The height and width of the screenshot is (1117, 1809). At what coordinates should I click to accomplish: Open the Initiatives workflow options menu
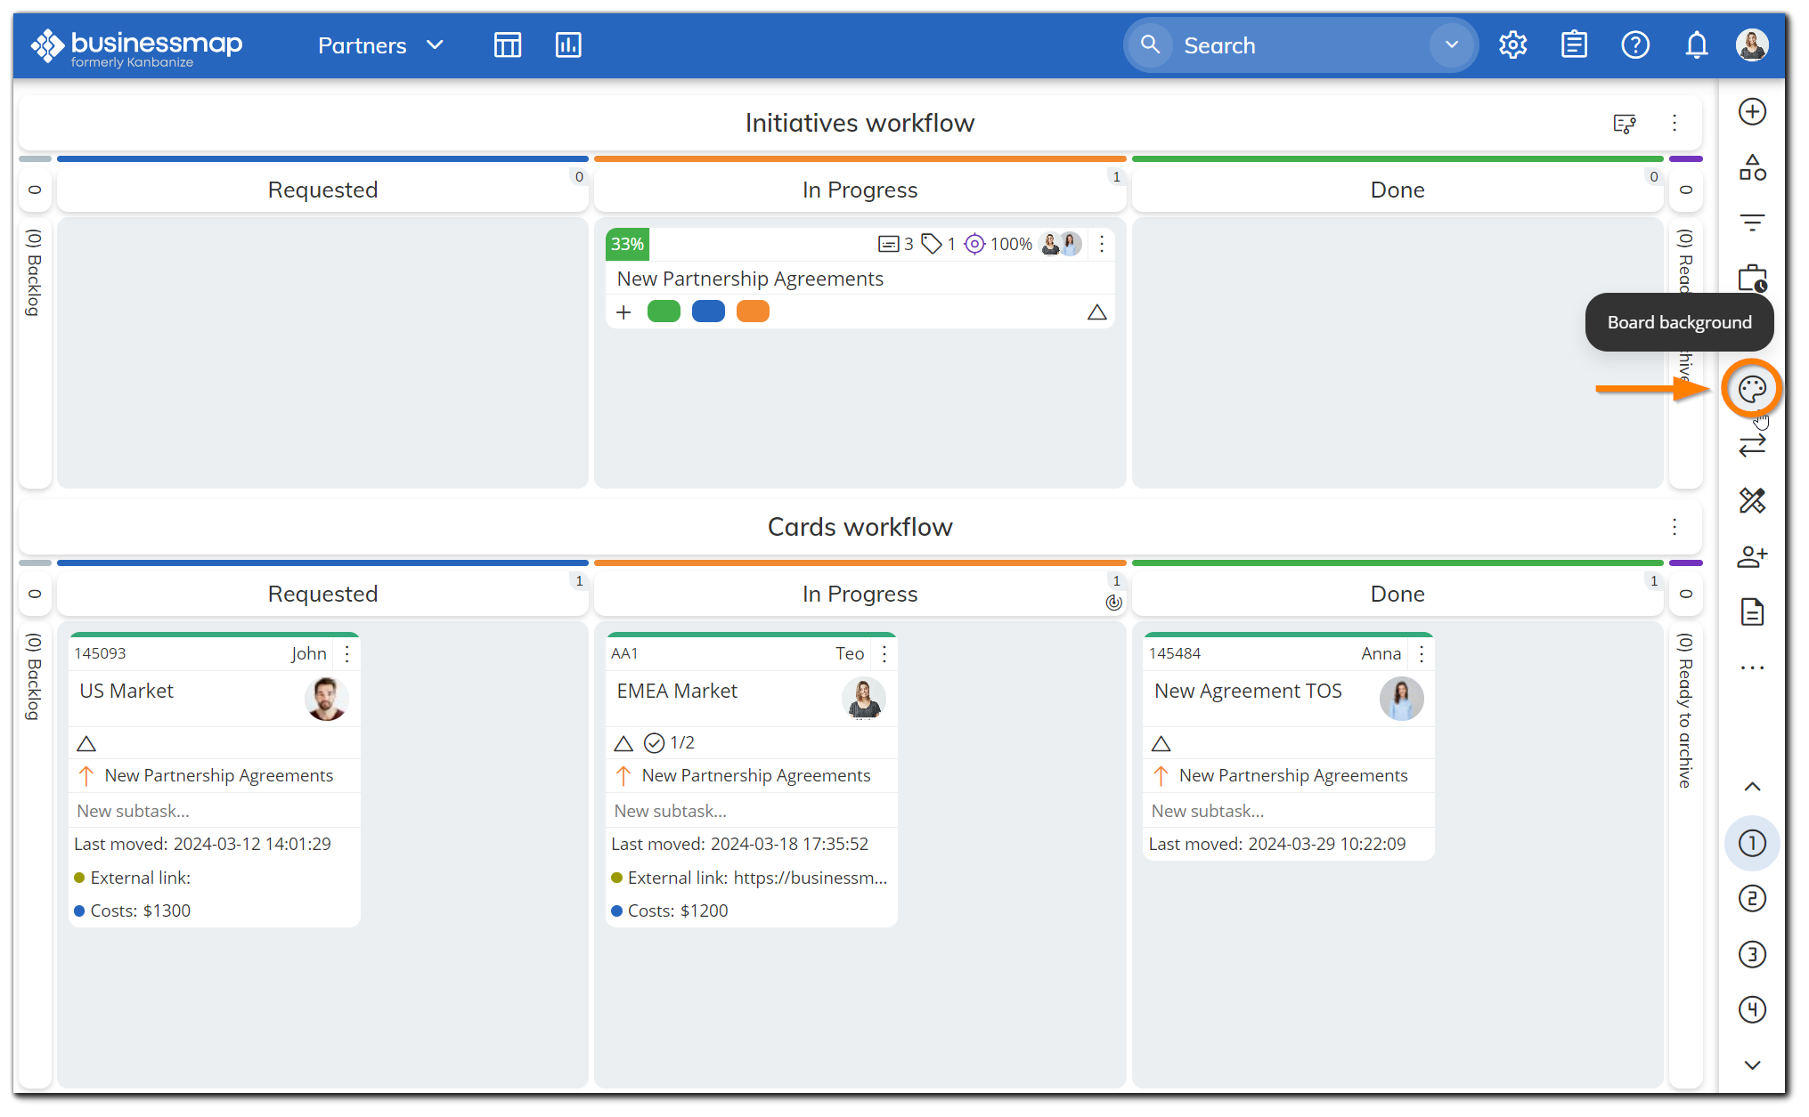tap(1675, 123)
